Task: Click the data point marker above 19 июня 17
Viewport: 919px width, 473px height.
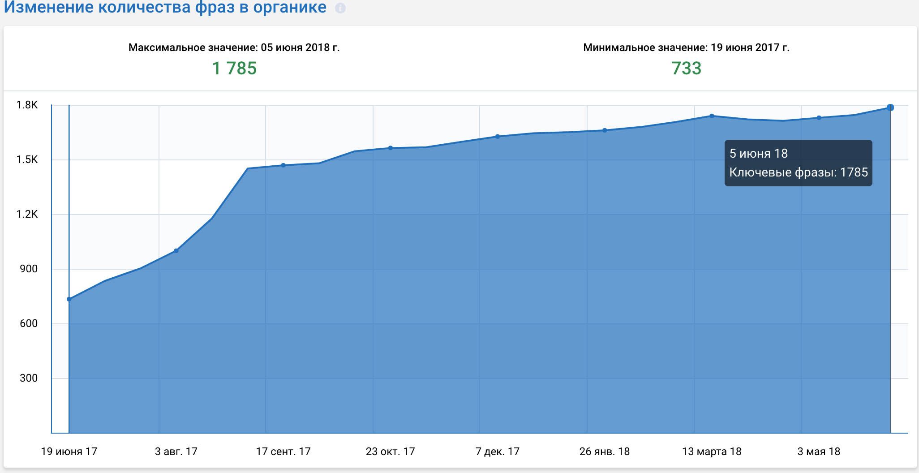Action: click(x=69, y=299)
